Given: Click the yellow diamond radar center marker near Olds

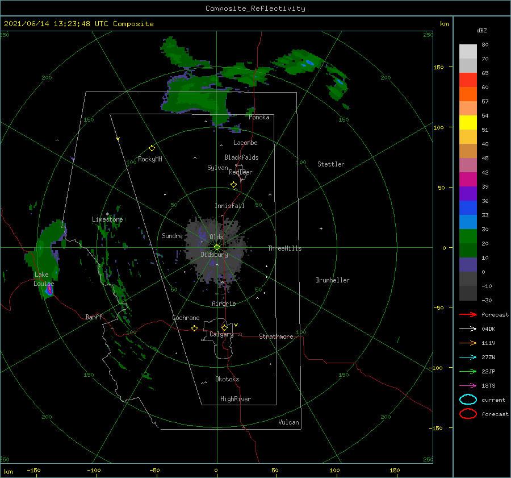Looking at the screenshot, I should [217, 247].
